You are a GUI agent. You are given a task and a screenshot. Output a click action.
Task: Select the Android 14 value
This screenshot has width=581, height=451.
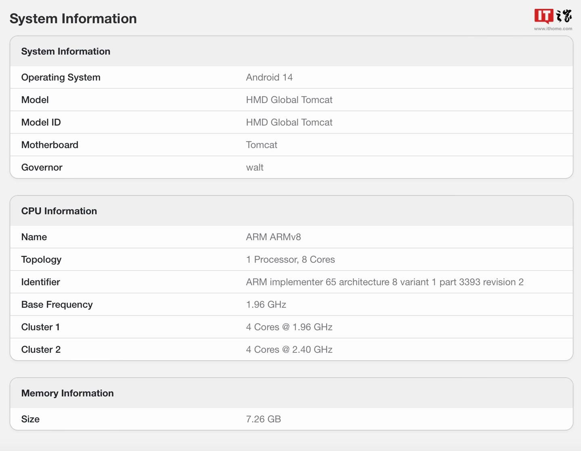pos(269,77)
